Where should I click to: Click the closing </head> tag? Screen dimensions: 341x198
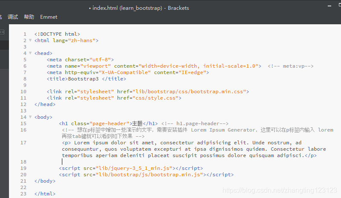tap(45, 104)
